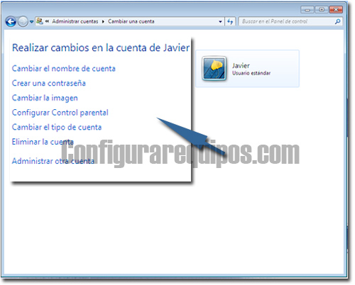Refresh the page using the refresh icon
Screen dimensions: 355x285
[230, 21]
